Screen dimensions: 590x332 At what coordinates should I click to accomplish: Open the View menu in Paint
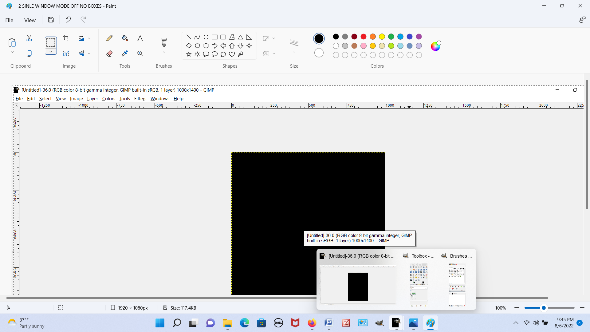point(30,20)
